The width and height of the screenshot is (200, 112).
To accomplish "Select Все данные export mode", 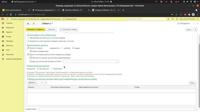I will coord(38,69).
